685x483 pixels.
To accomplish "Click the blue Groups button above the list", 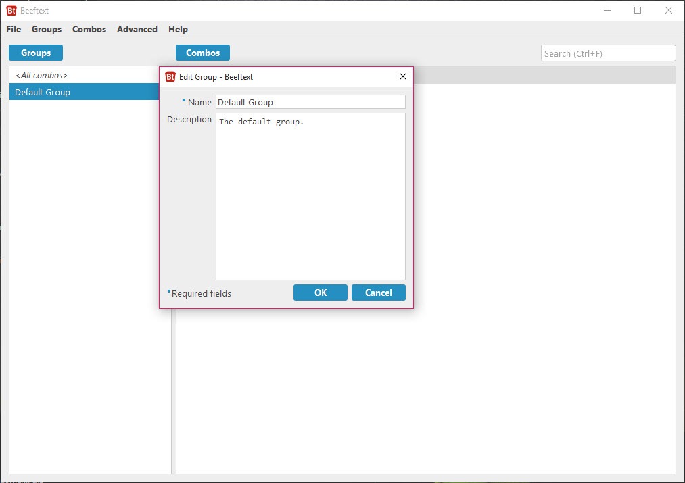I will coord(36,53).
